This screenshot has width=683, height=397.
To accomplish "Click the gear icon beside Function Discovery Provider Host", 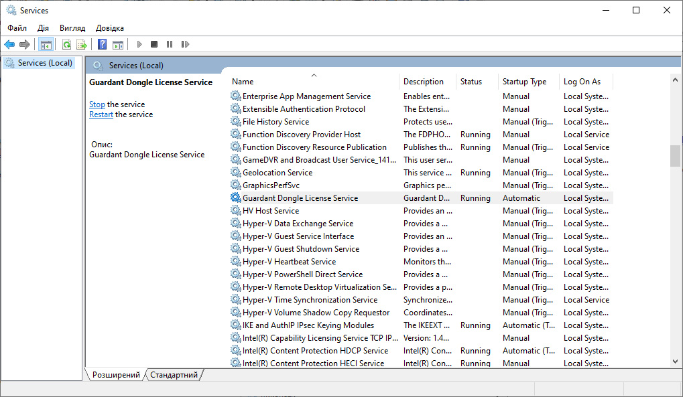I will pos(236,134).
